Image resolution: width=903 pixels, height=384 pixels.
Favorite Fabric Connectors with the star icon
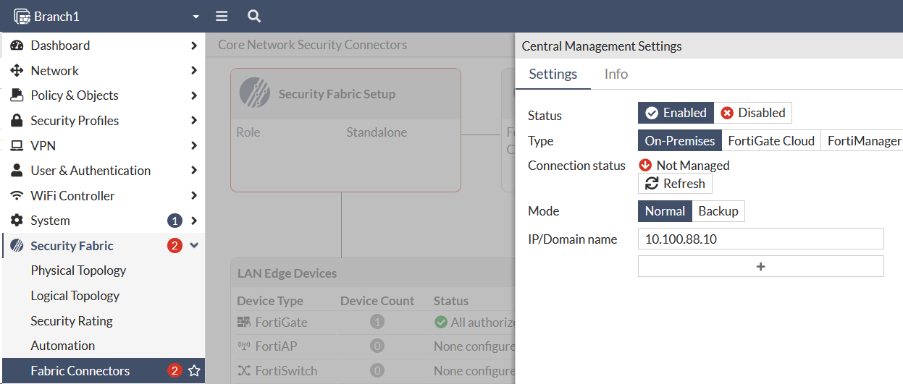[194, 371]
